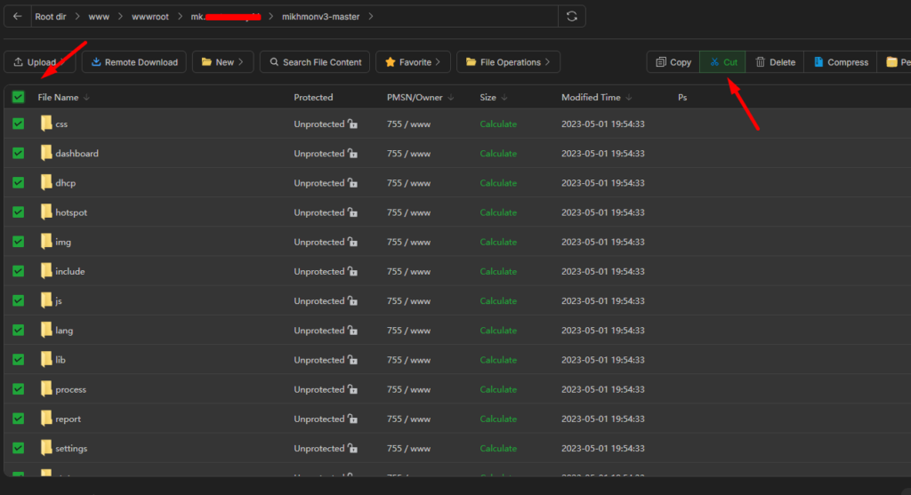Open the dhcp folder icon

[46, 183]
